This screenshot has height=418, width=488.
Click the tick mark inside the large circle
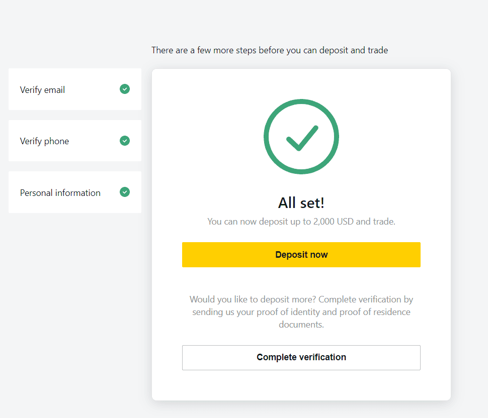pyautogui.click(x=302, y=138)
